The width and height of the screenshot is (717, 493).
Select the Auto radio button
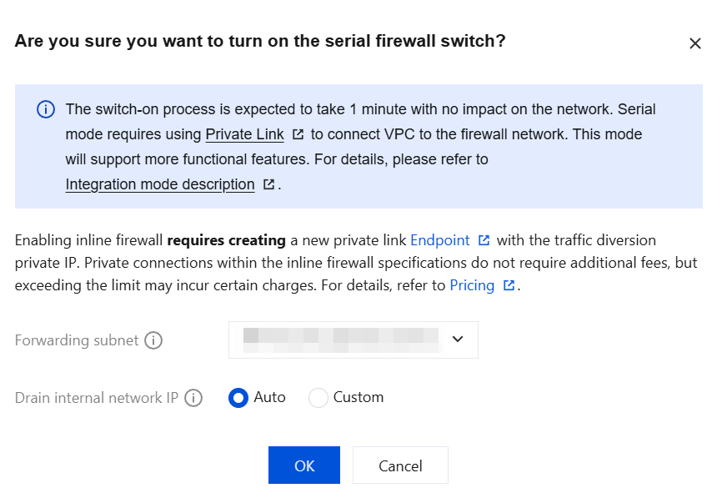[x=238, y=398]
